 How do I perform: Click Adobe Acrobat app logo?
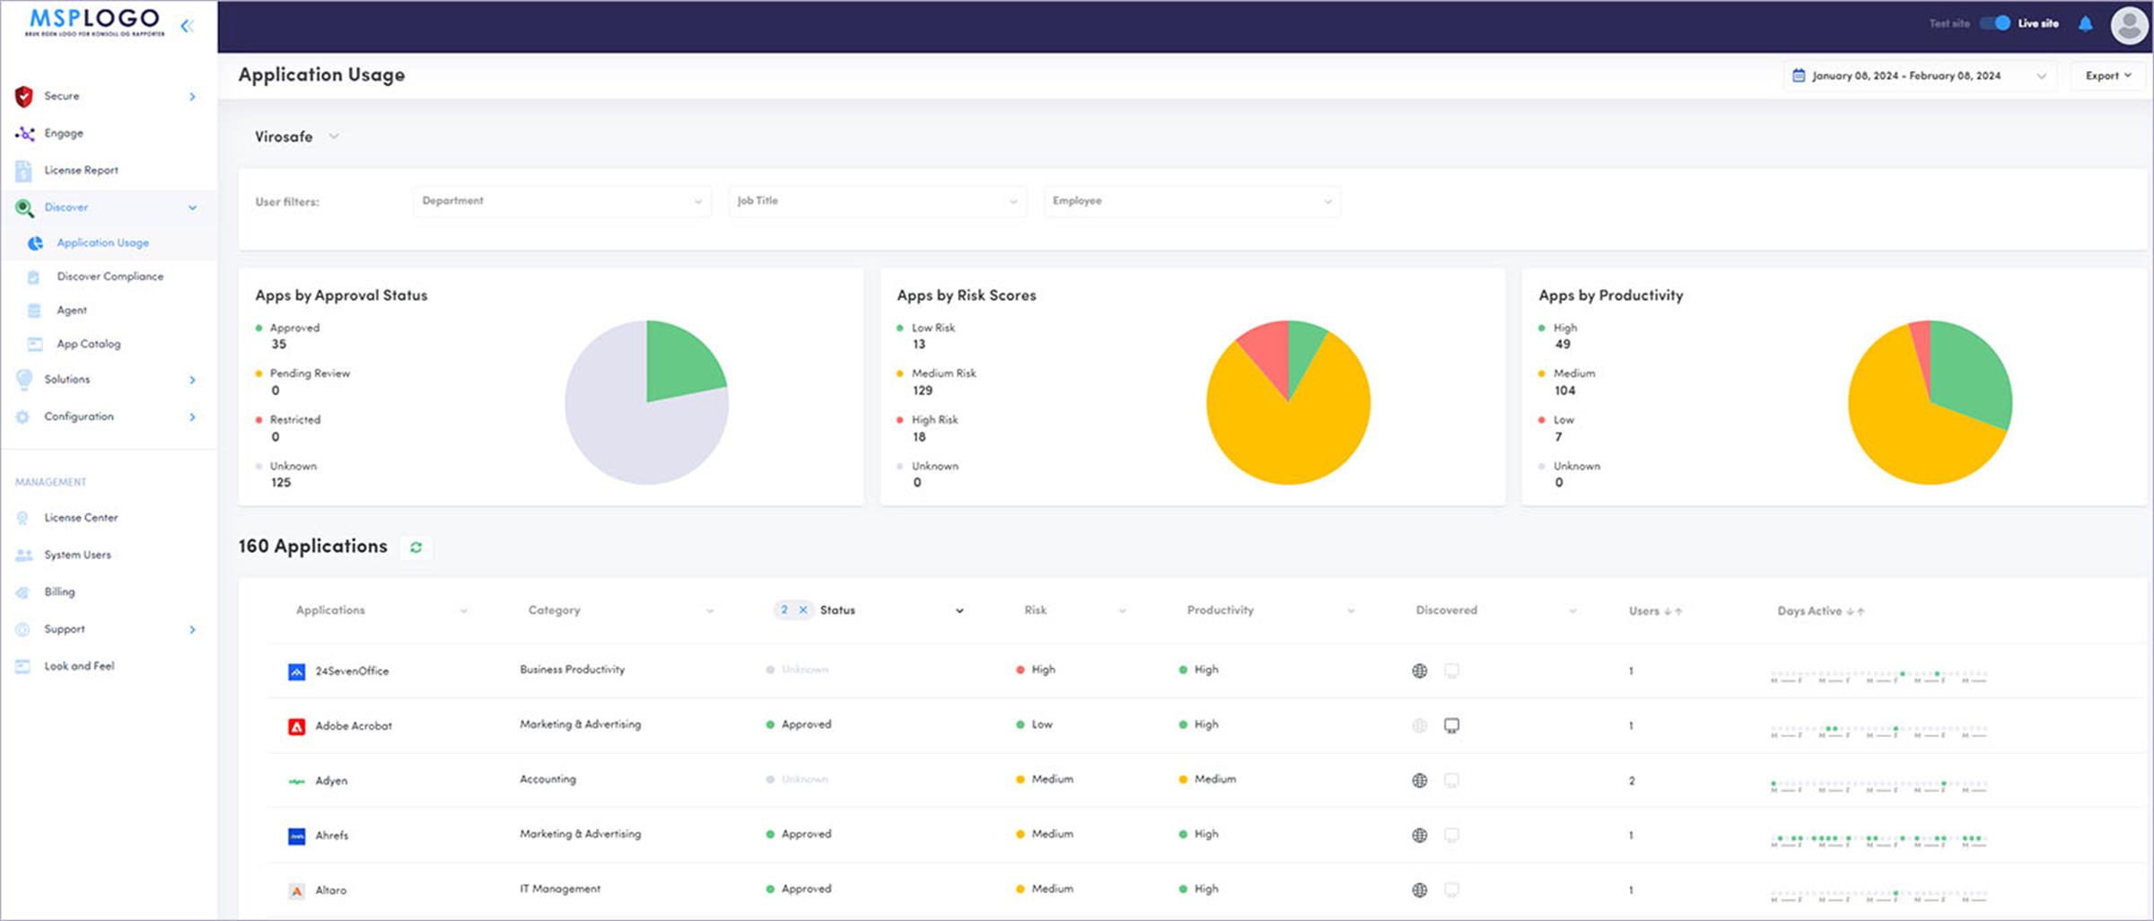(296, 727)
